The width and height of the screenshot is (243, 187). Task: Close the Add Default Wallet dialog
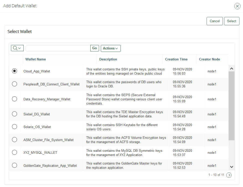pyautogui.click(x=237, y=6)
